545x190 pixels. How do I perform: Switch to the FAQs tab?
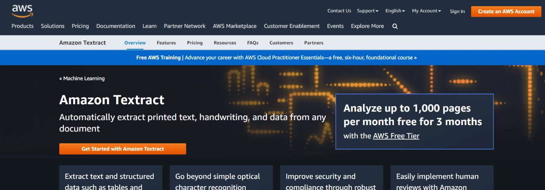(x=253, y=42)
